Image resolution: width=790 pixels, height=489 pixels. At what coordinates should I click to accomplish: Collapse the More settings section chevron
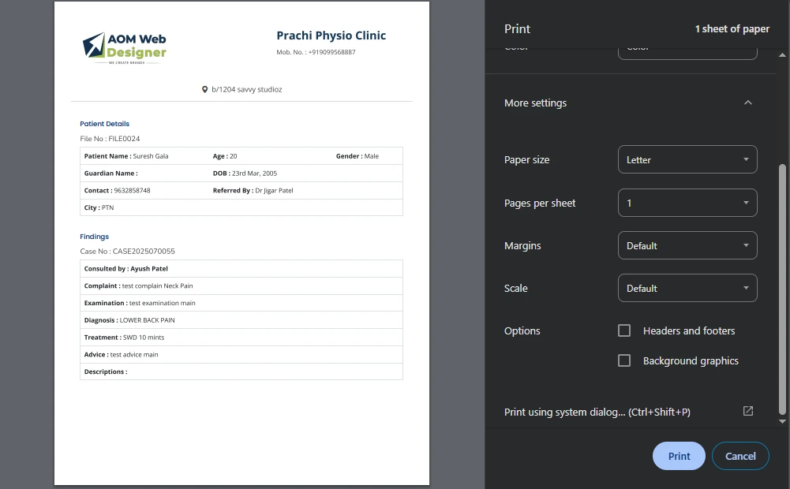tap(748, 103)
